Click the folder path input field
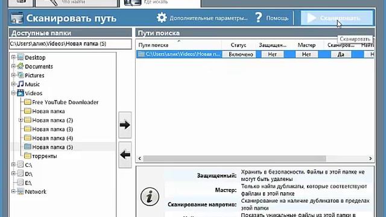This screenshot has height=217, width=386. pos(71,44)
